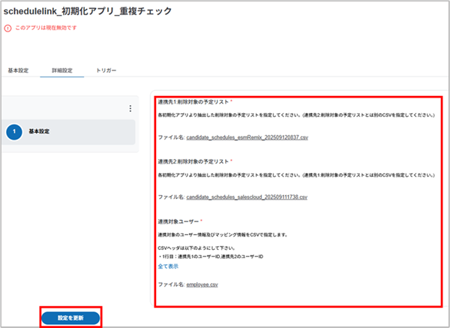The width and height of the screenshot is (450, 328).
Task: Open the トリガー tab
Action: point(106,71)
